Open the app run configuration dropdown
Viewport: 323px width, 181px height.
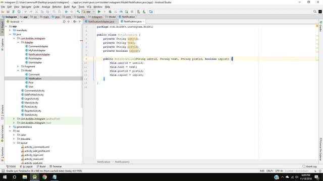tap(89, 12)
